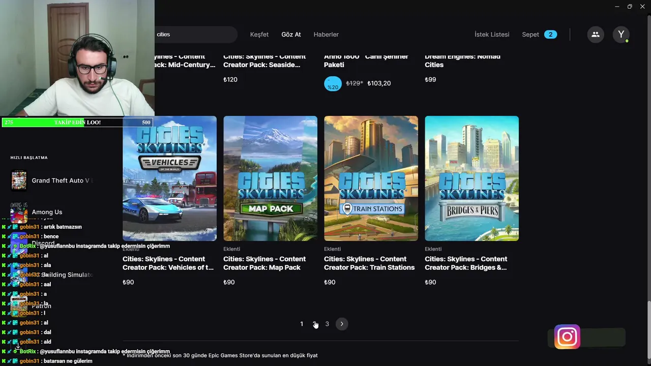The image size is (651, 366).
Task: Open the friends icon in header
Action: (x=595, y=35)
